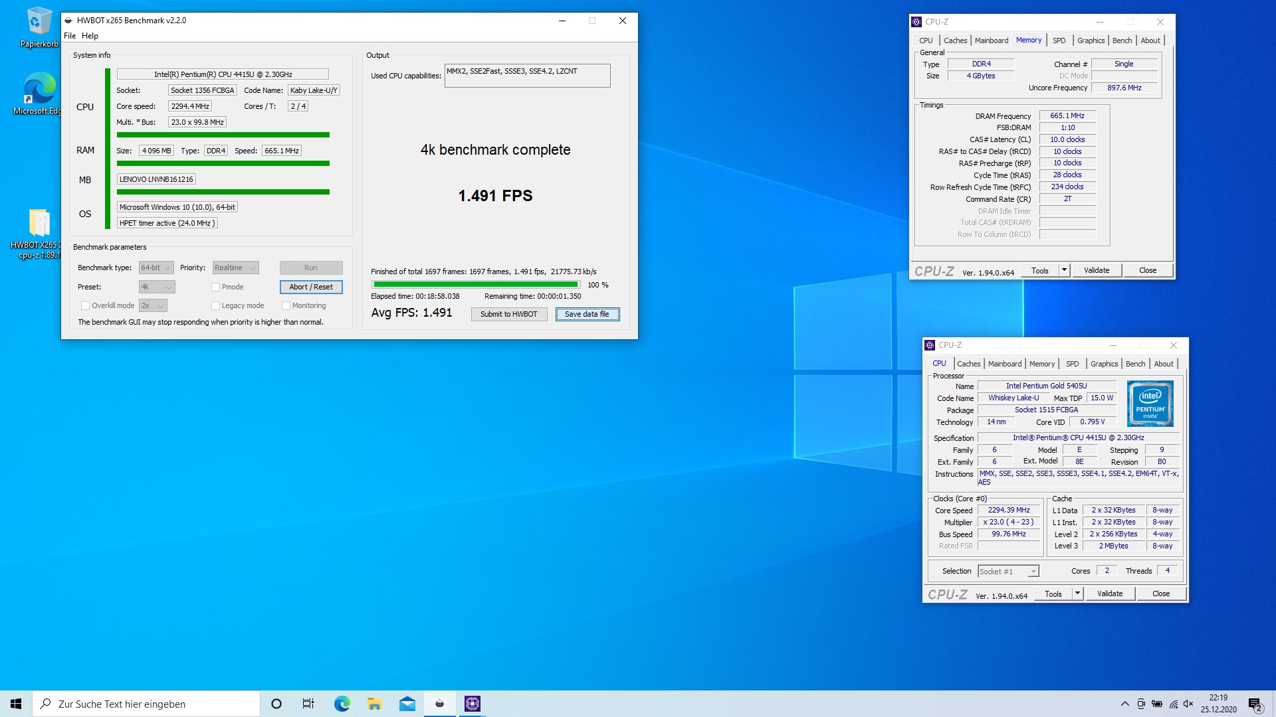Viewport: 1276px width, 717px height.
Task: Click the Kaby Lake-U/Y code name field
Action: coord(314,90)
